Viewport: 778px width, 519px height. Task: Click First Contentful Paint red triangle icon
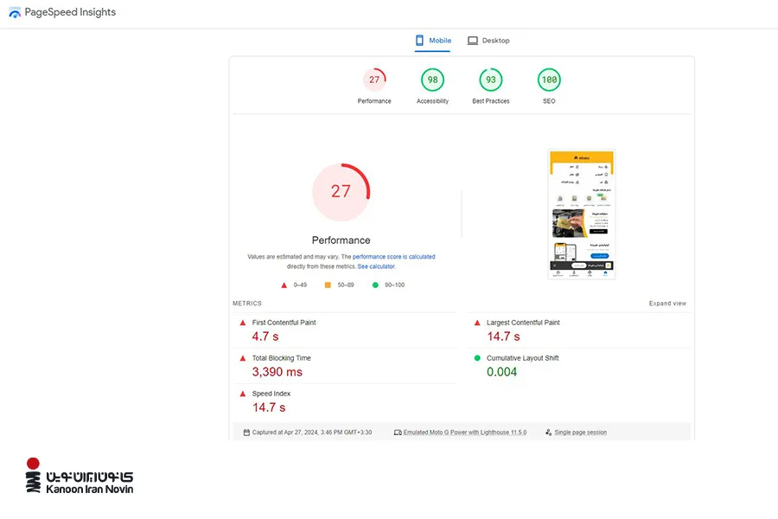point(243,323)
